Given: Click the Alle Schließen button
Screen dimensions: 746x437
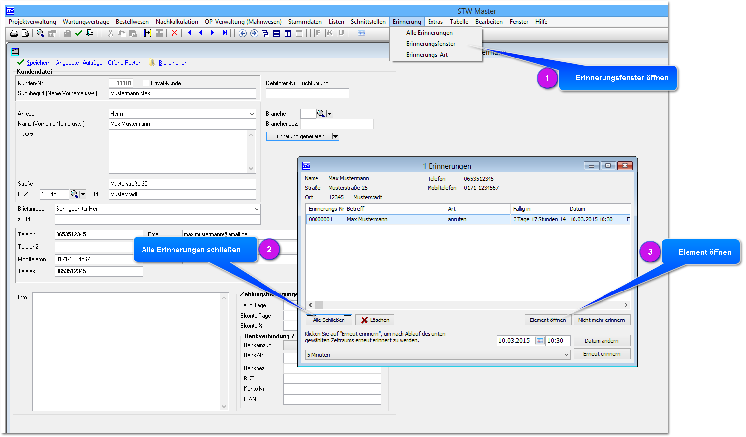Looking at the screenshot, I should click(329, 320).
